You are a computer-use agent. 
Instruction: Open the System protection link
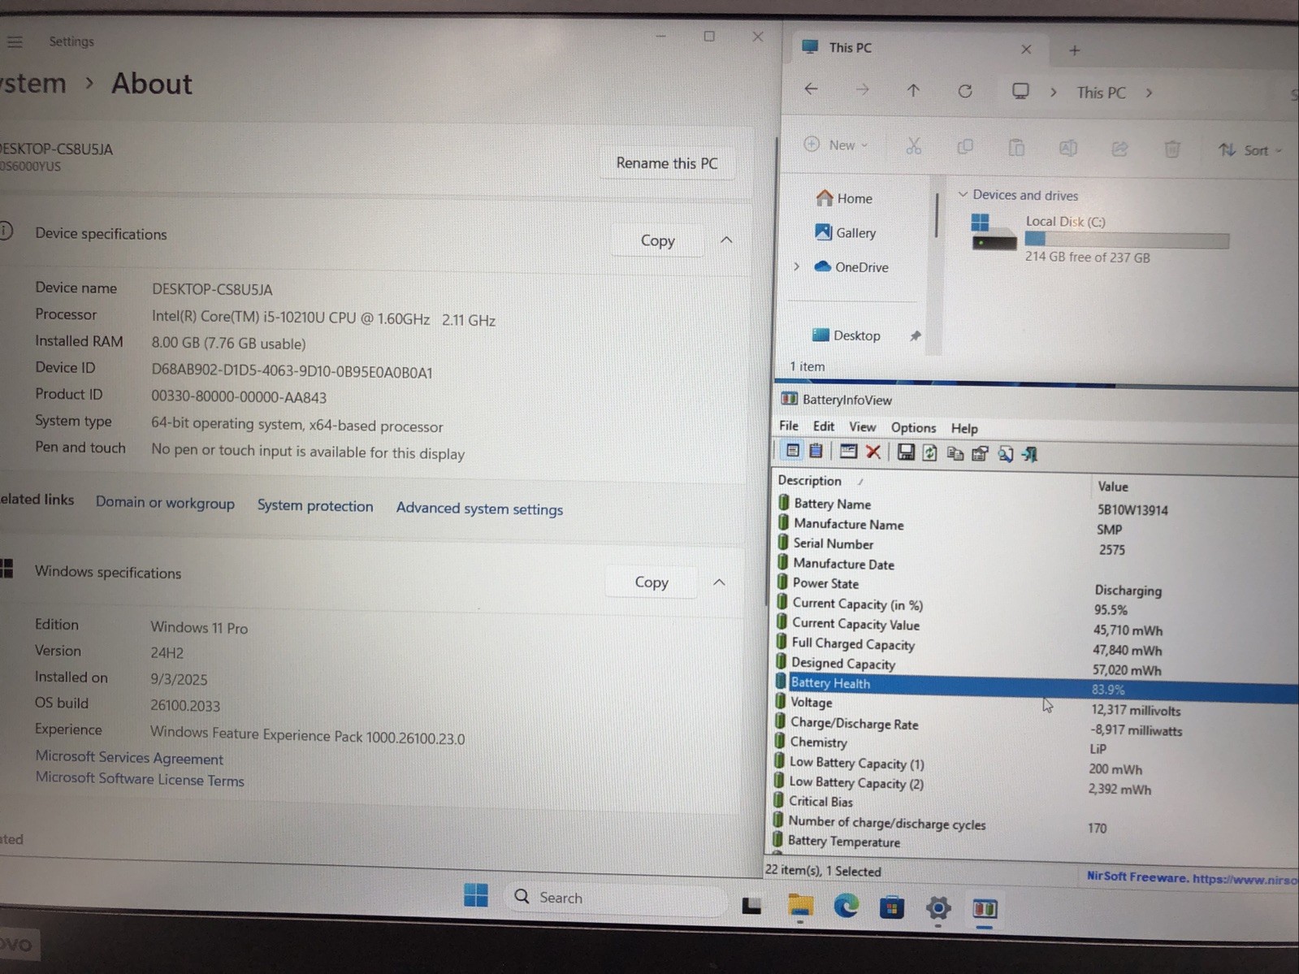click(x=315, y=505)
